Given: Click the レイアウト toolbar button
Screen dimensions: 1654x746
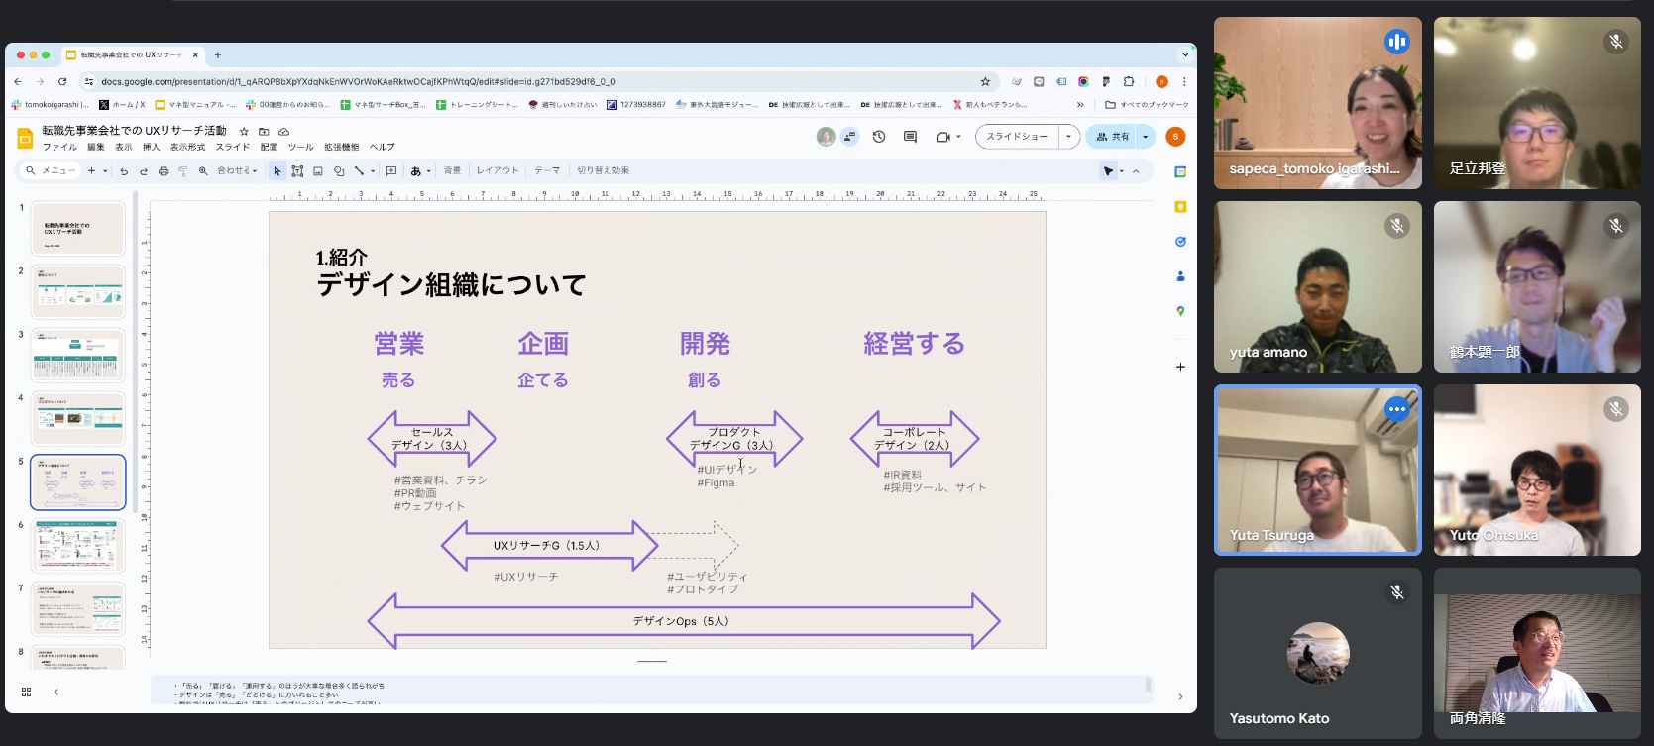Looking at the screenshot, I should (497, 171).
